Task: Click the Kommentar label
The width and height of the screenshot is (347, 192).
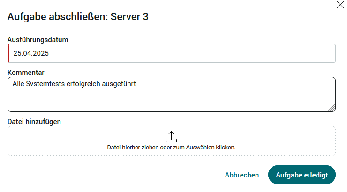Action: tap(26, 73)
